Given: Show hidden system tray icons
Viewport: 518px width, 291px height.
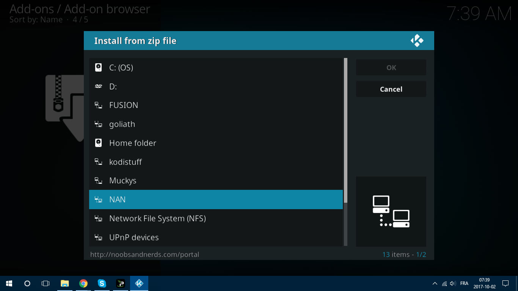Looking at the screenshot, I should pos(435,283).
